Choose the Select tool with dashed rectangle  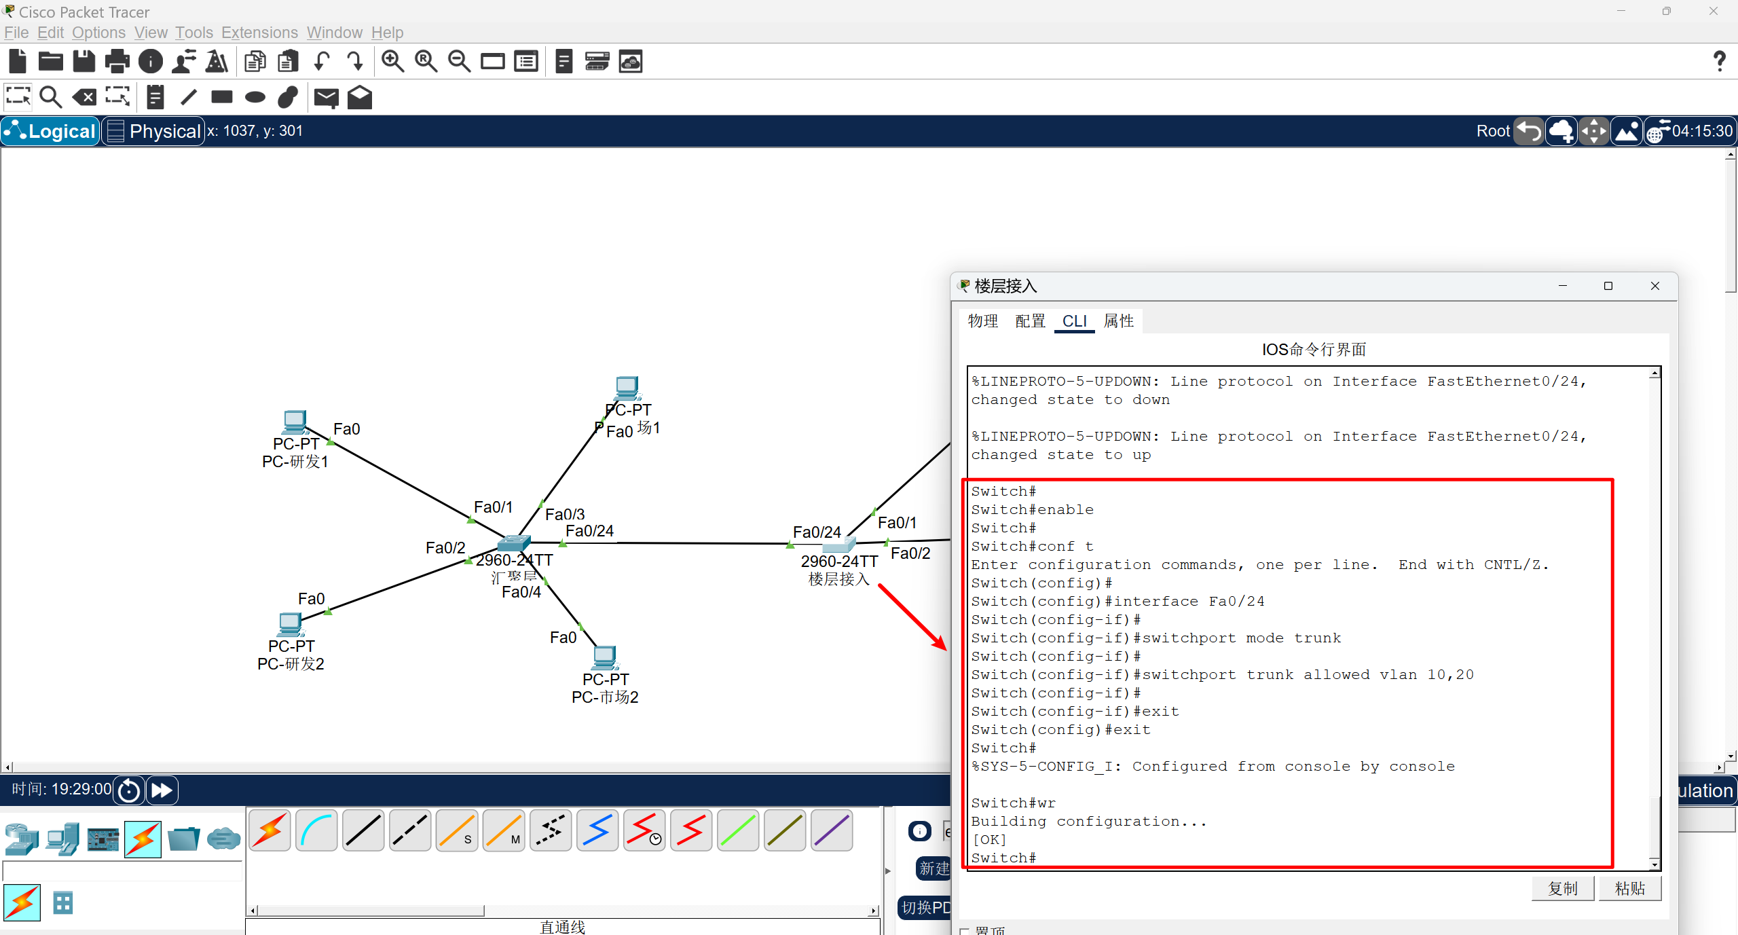[18, 97]
